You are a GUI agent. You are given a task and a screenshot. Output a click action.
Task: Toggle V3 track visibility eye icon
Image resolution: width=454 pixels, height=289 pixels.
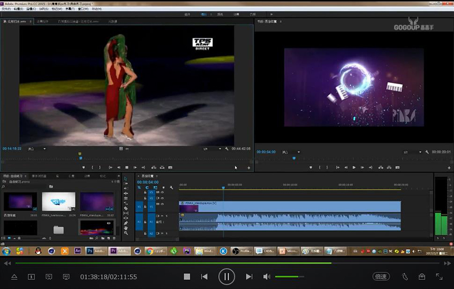(x=162, y=192)
